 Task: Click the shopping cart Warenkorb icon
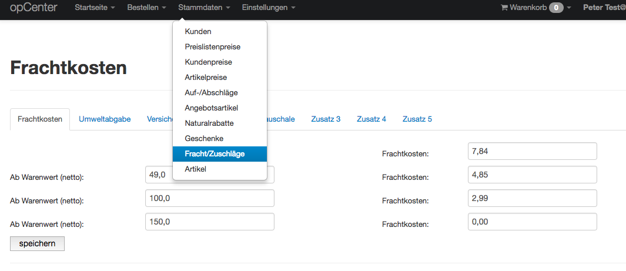504,8
